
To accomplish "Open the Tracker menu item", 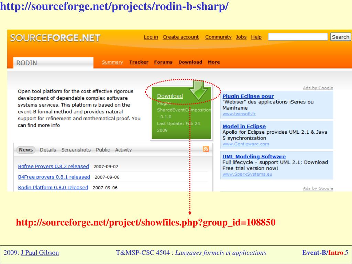I will point(139,62).
